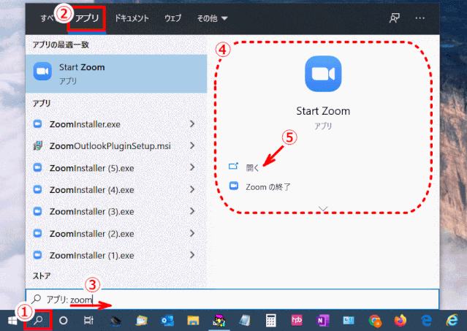Expand more actions chevron in preview pane
The width and height of the screenshot is (467, 331).
click(323, 208)
